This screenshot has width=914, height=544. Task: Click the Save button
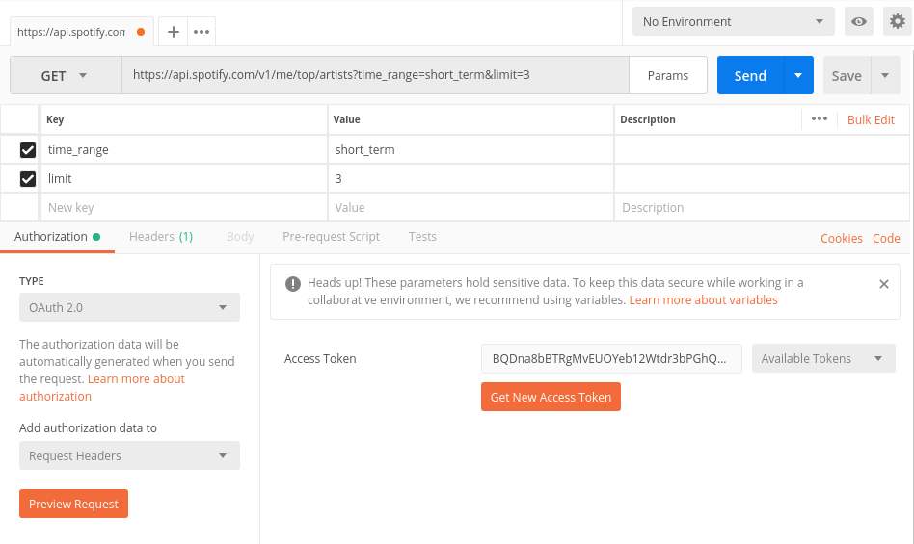847,76
